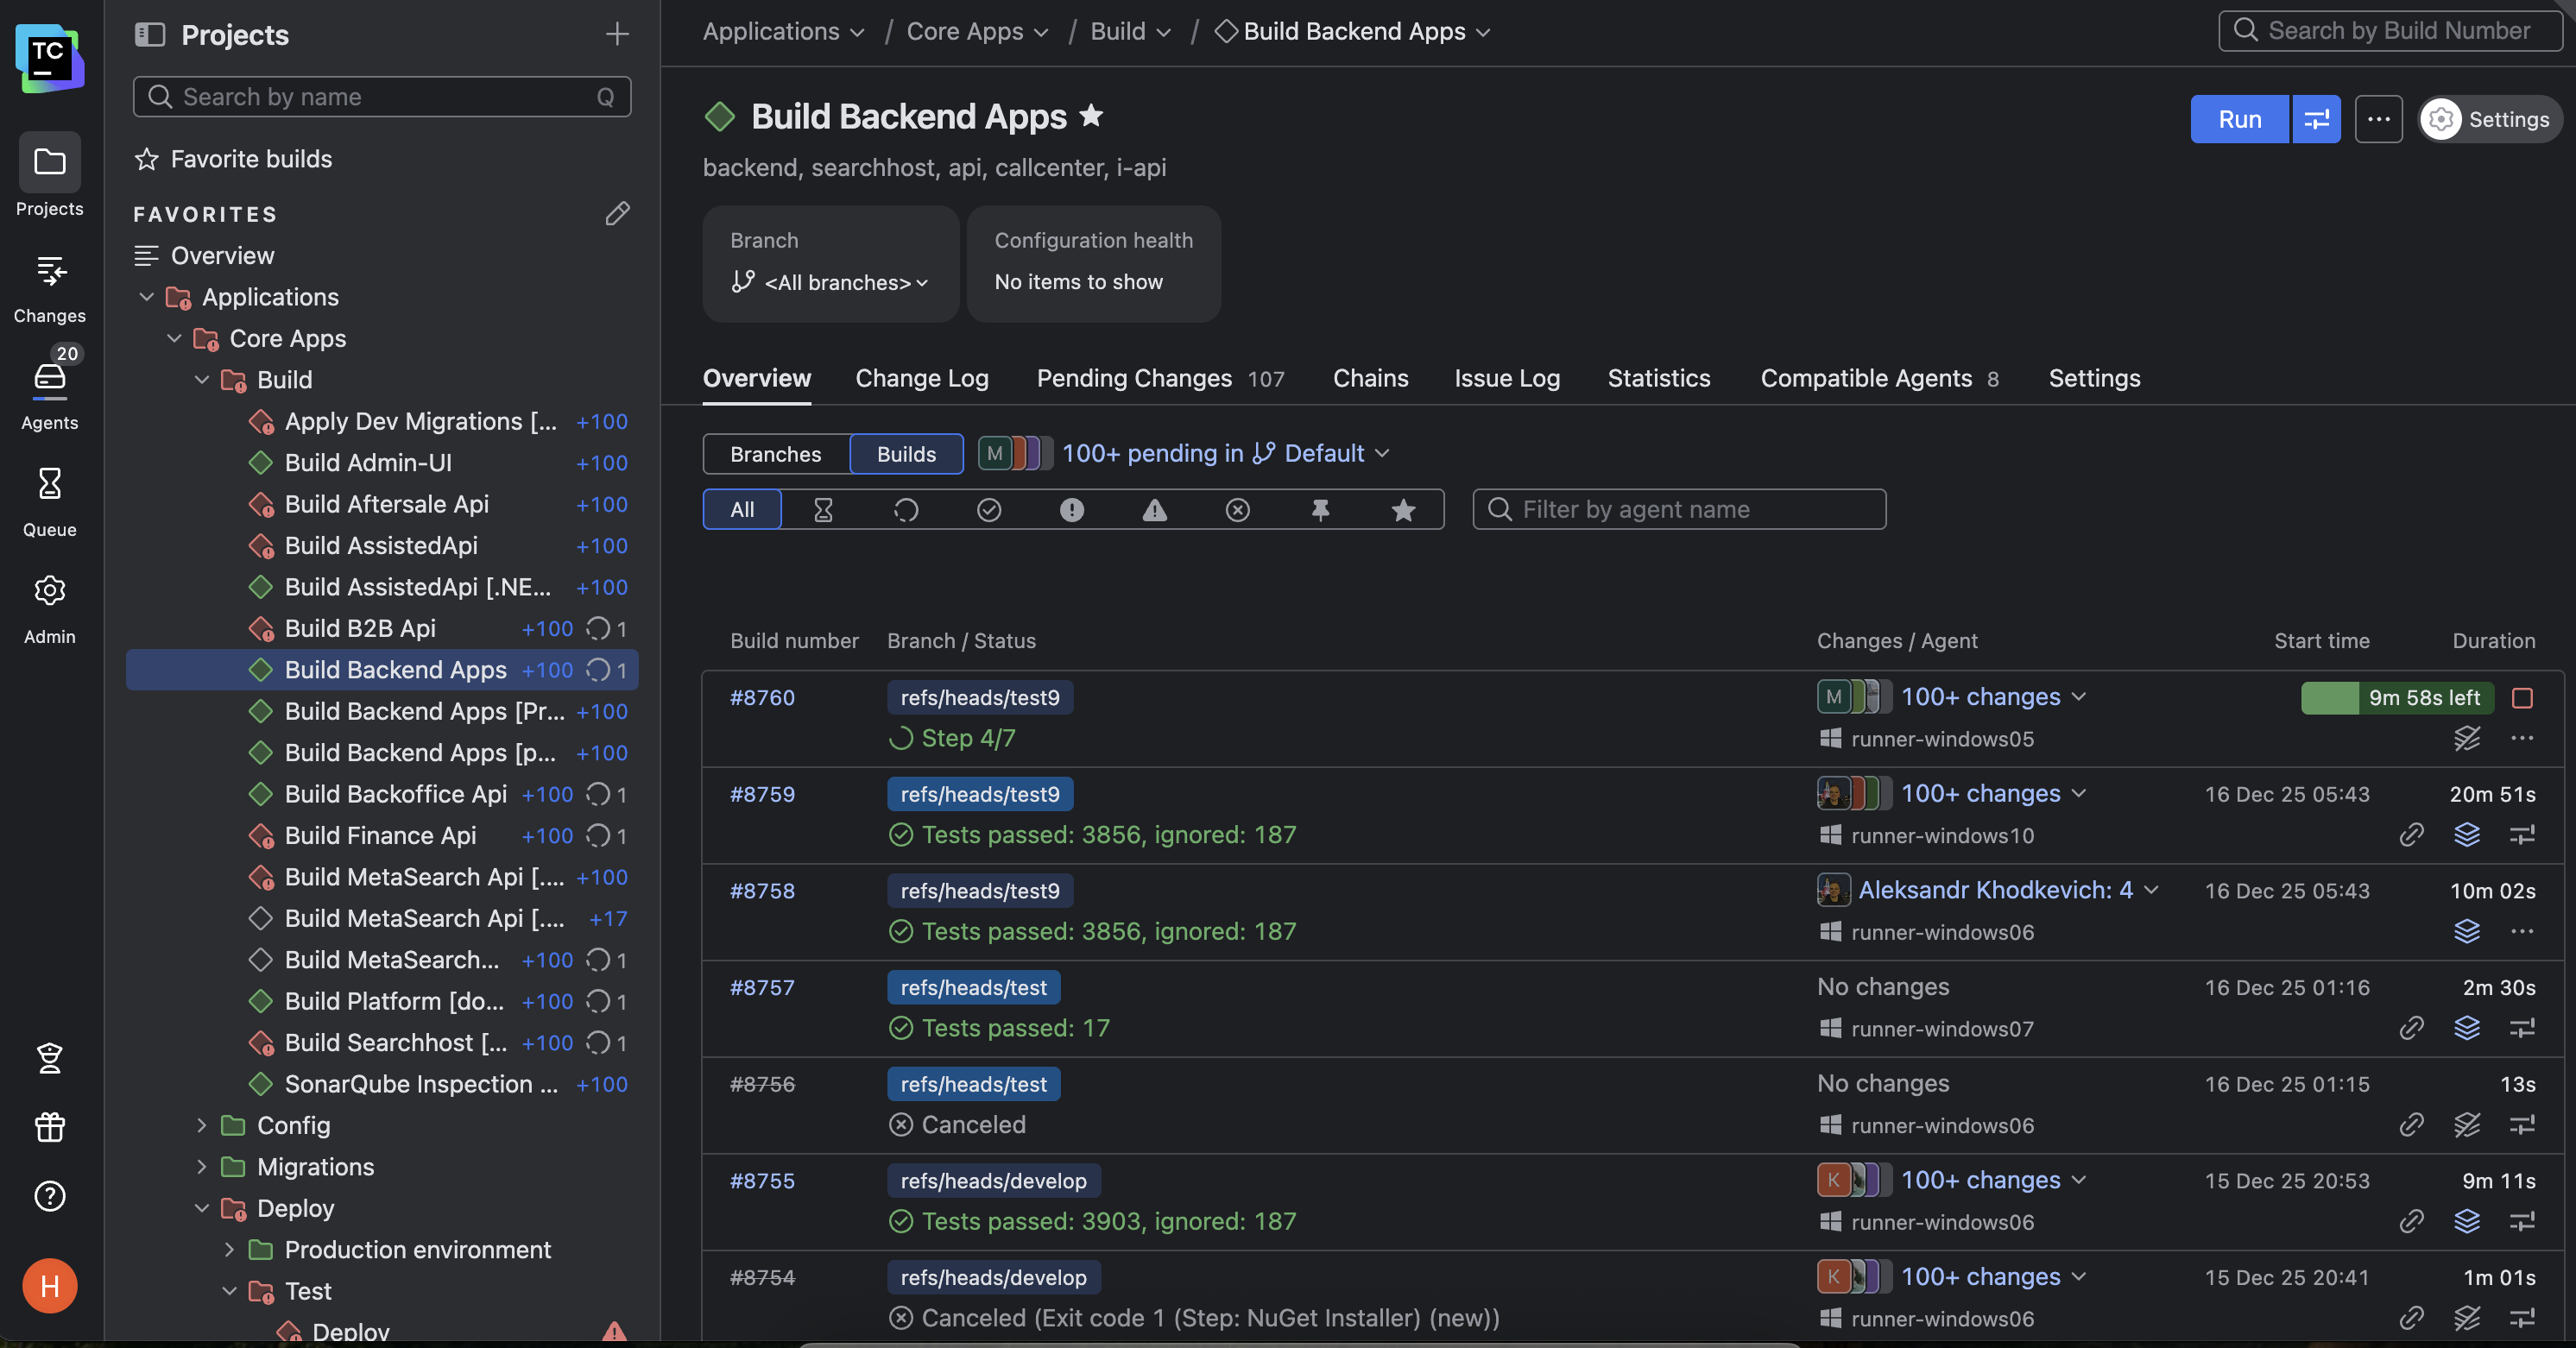Toggle favorite star next to Build Backend Apps
The image size is (2576, 1348).
click(x=1091, y=116)
